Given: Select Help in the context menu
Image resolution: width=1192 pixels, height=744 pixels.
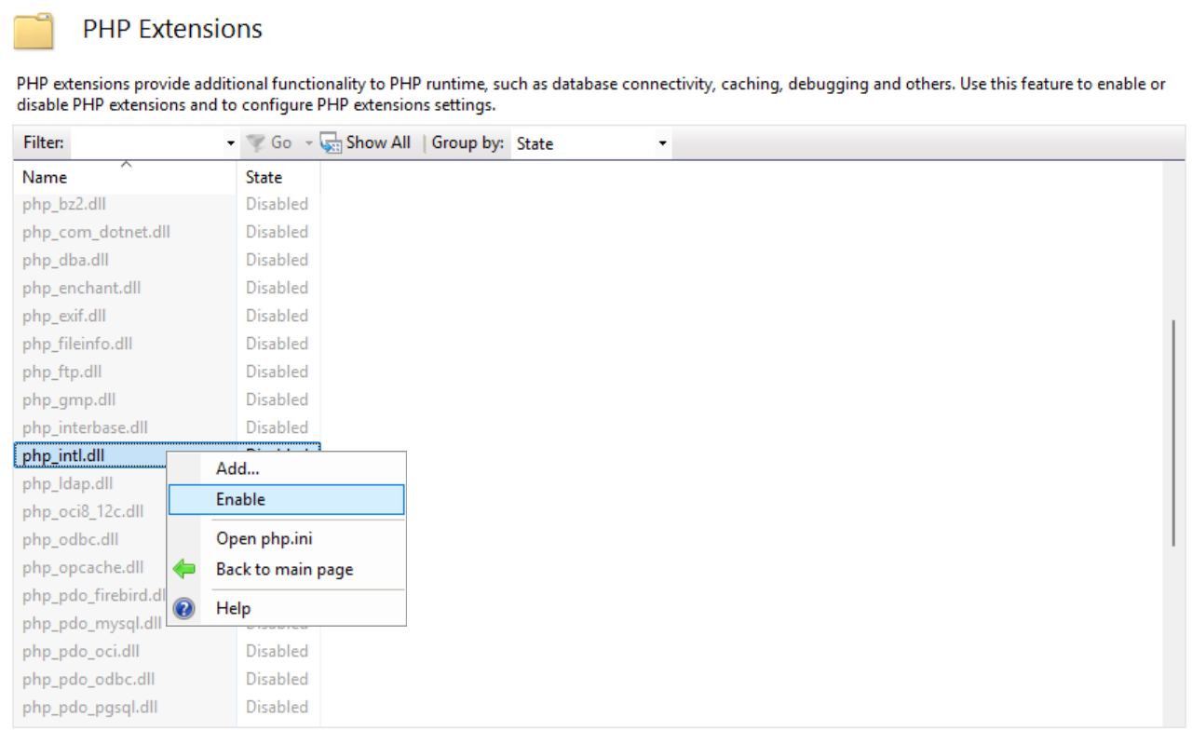Looking at the screenshot, I should click(x=286, y=608).
